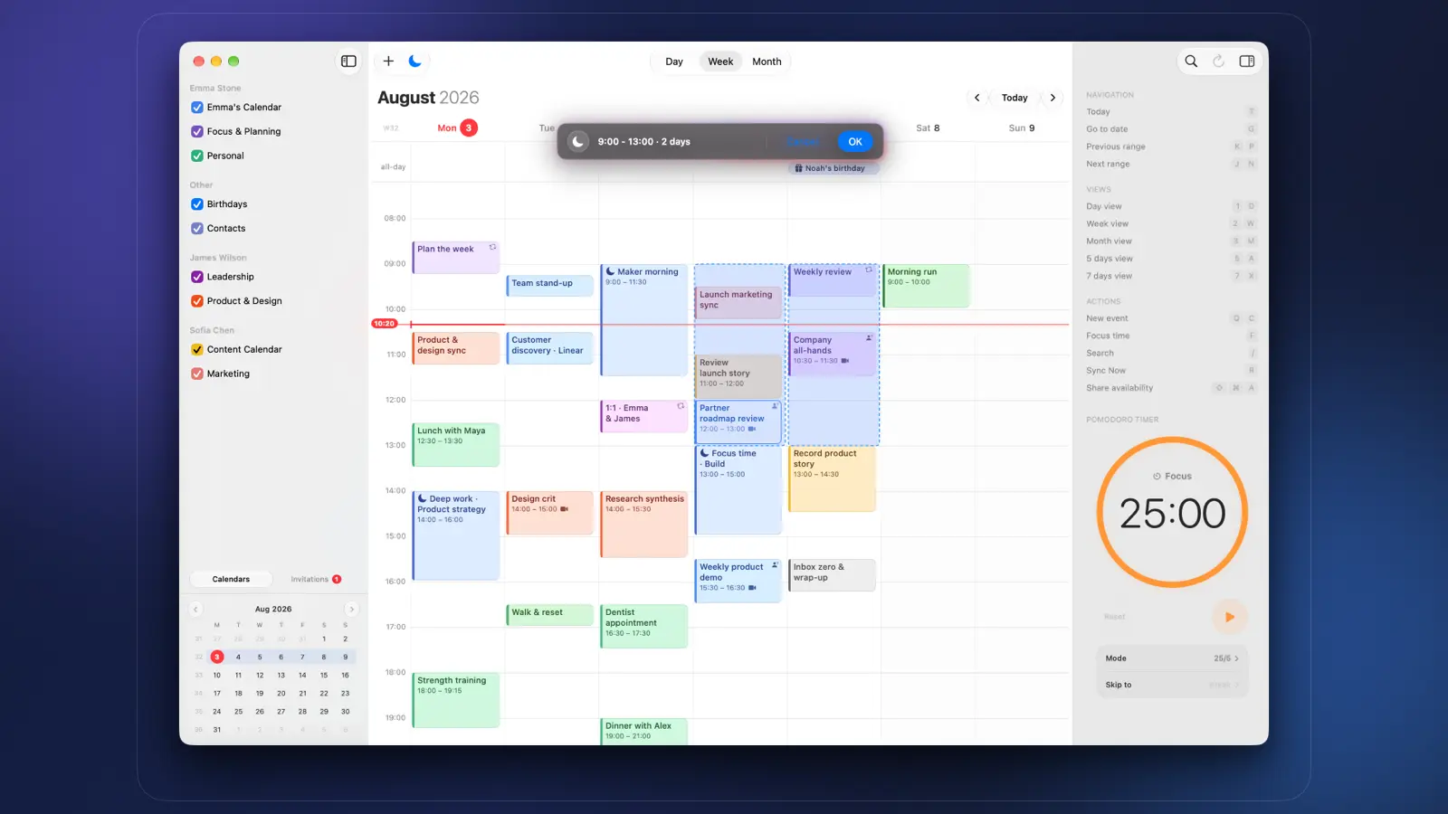Click repeat icon on Plan the week event
This screenshot has height=814, width=1448.
click(x=493, y=247)
